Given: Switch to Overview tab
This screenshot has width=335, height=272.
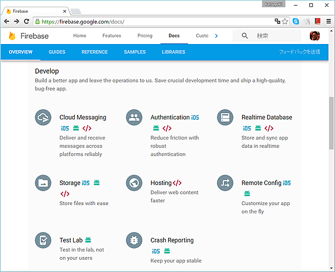Looking at the screenshot, I should 21,52.
